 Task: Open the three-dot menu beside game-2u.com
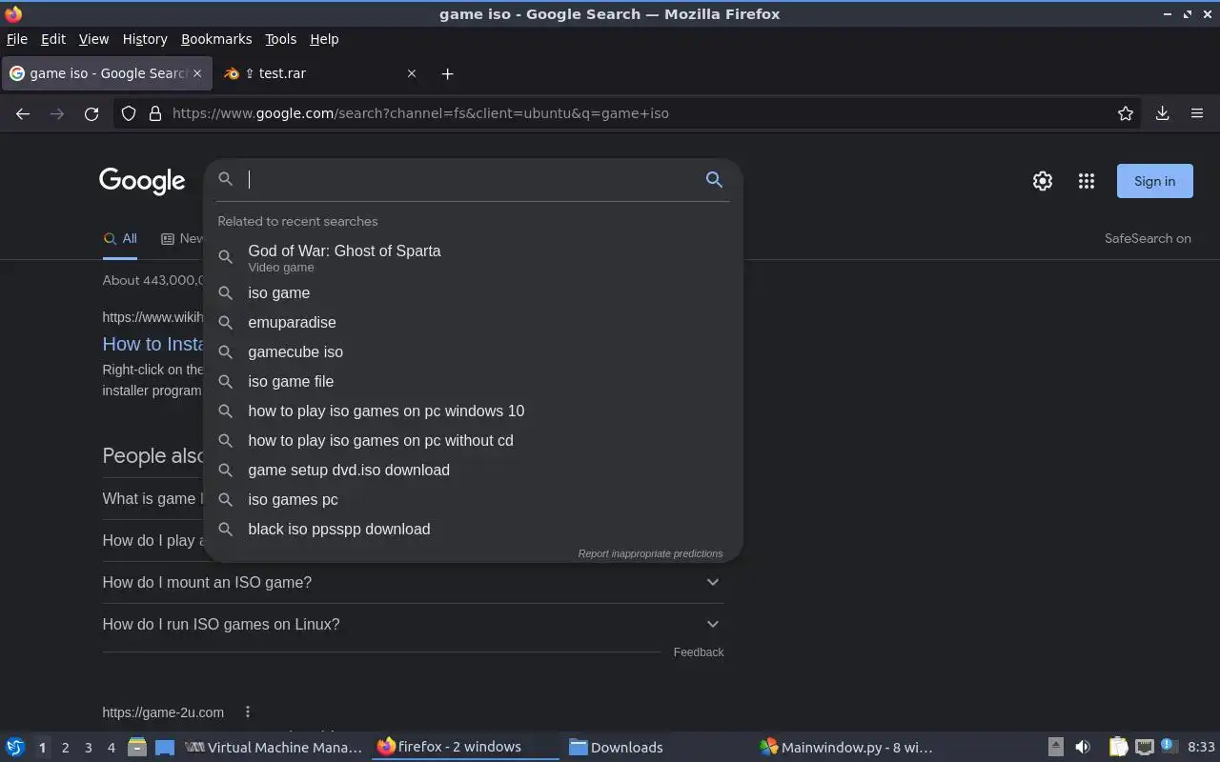(248, 712)
